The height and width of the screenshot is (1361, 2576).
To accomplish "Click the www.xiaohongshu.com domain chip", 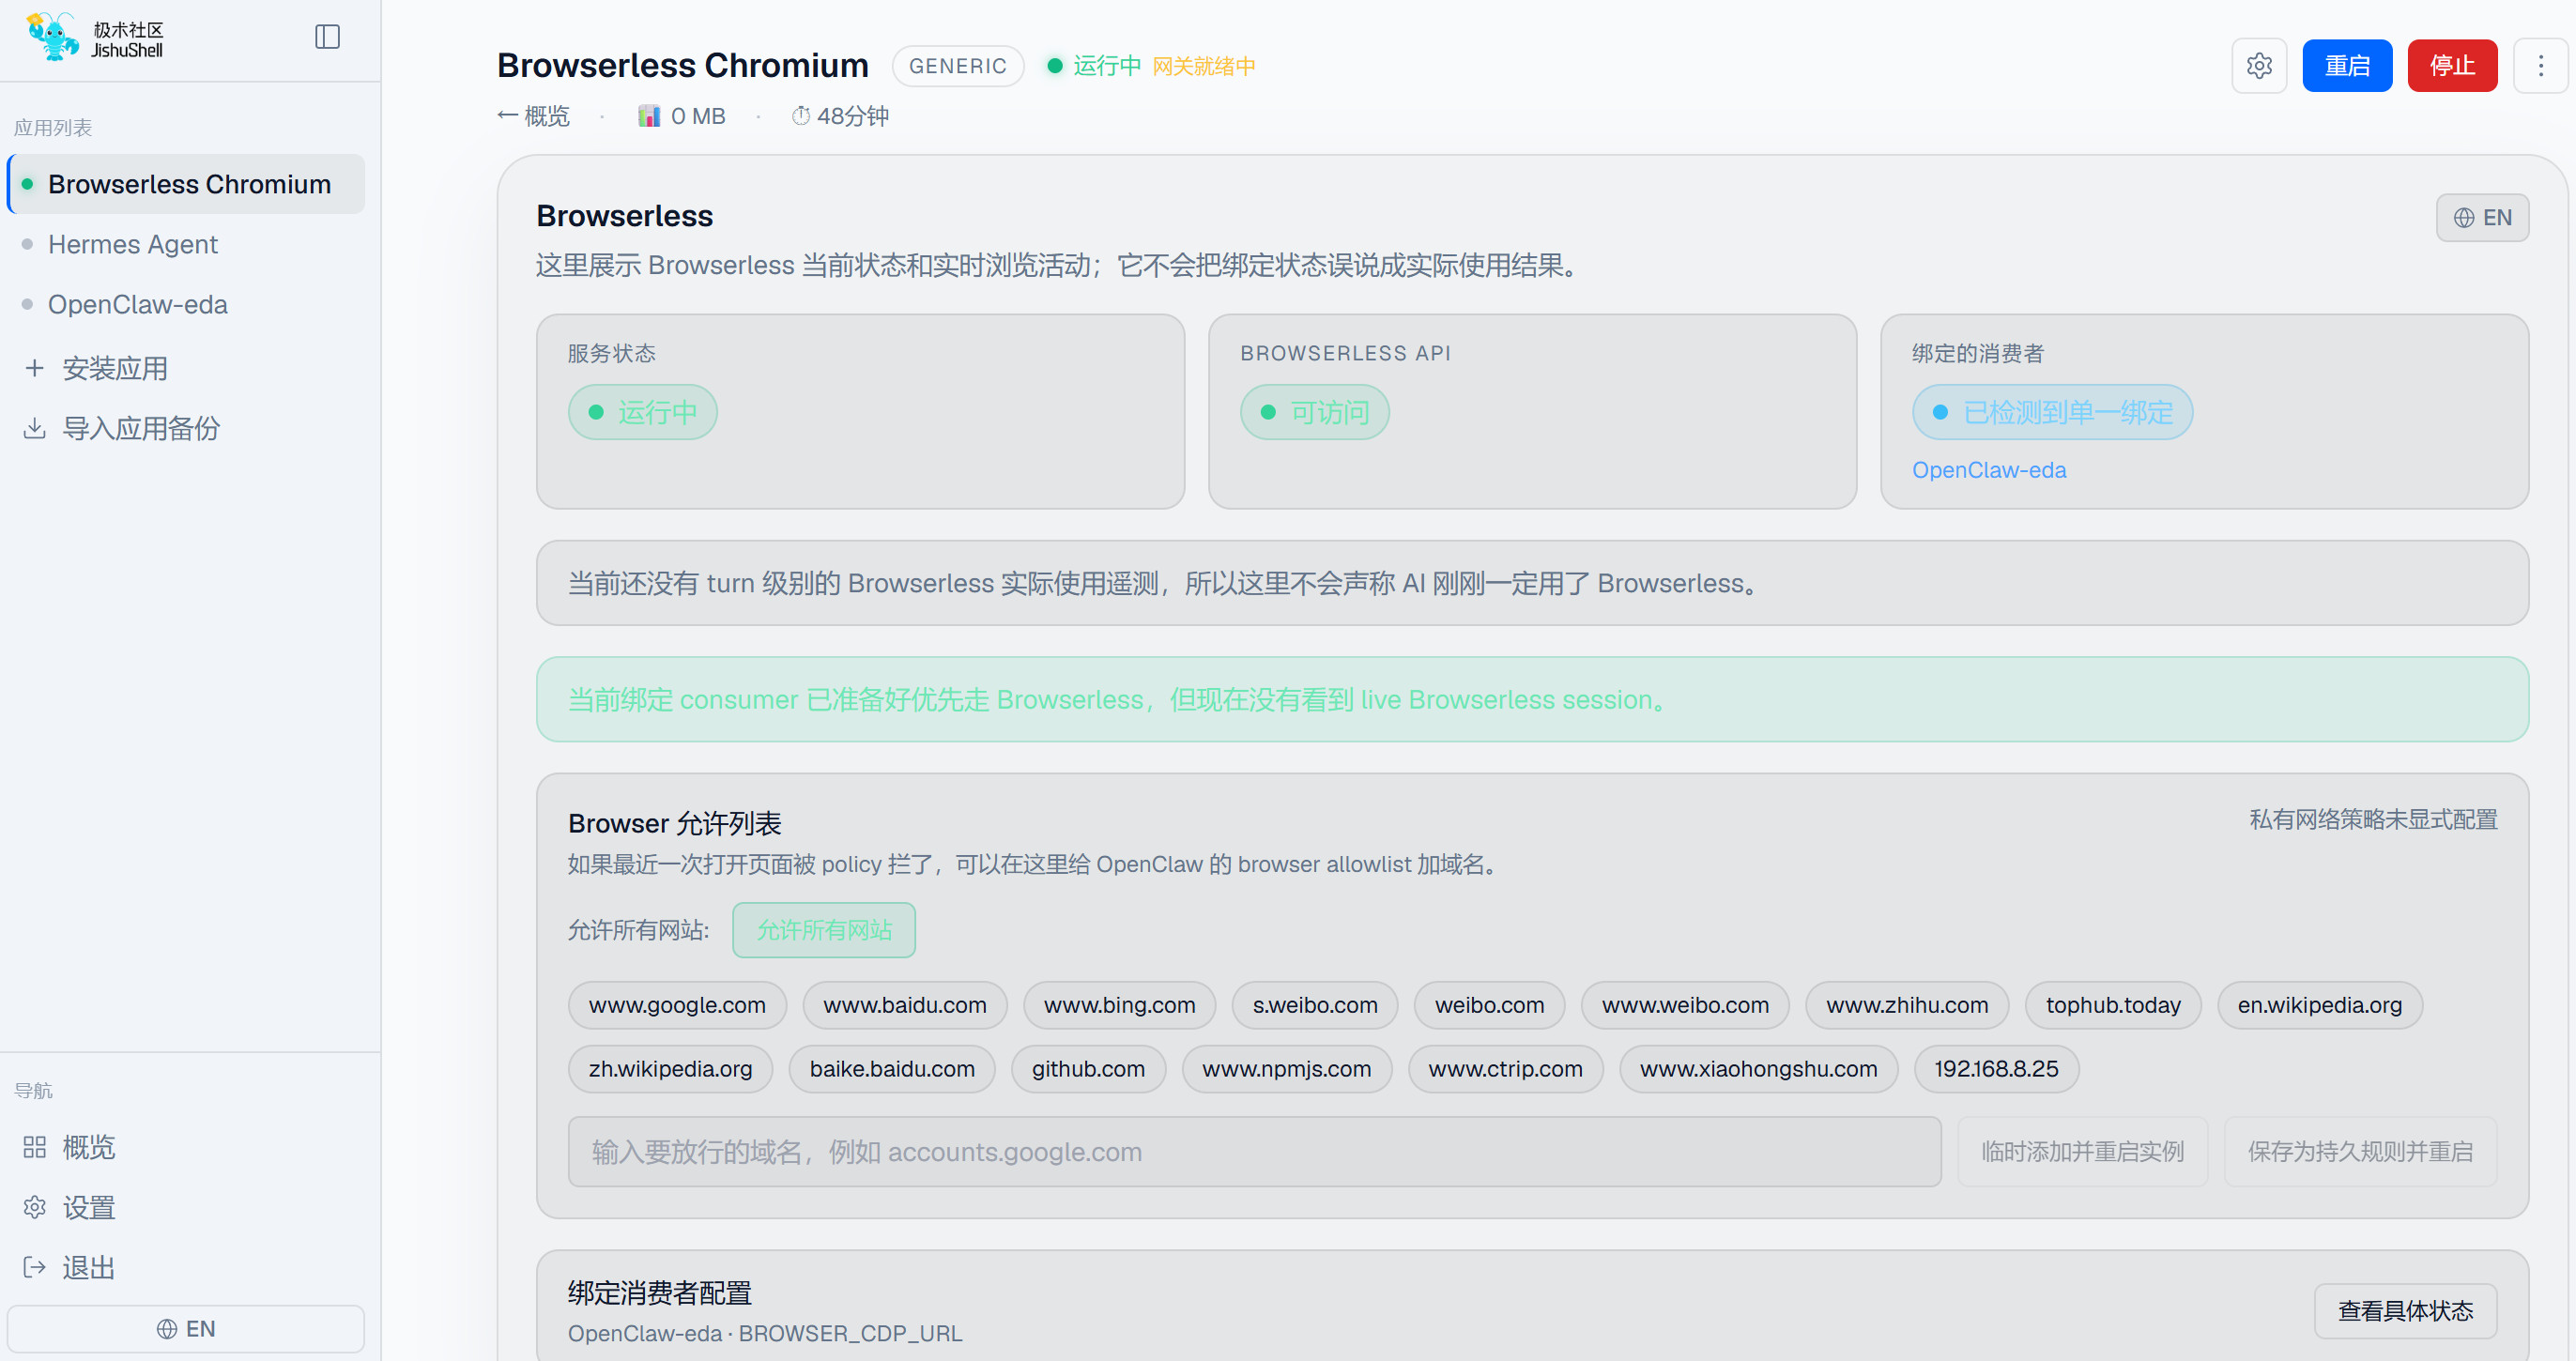I will (1758, 1069).
